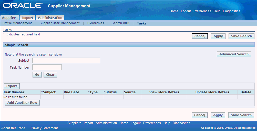Switch to the Import tab

[27, 18]
